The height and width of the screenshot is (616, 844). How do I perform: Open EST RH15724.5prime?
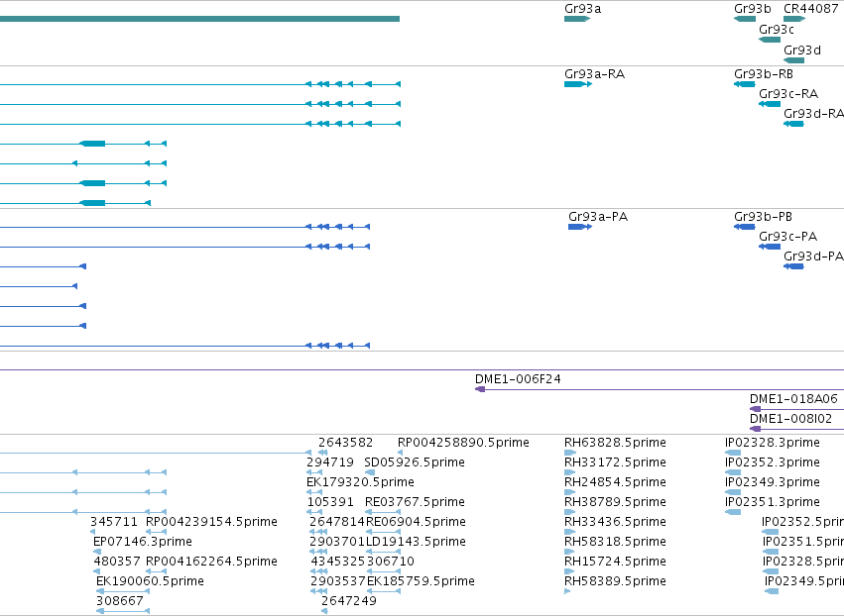click(x=570, y=571)
